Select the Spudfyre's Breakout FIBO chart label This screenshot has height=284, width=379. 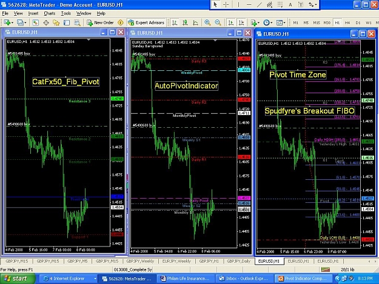point(310,111)
